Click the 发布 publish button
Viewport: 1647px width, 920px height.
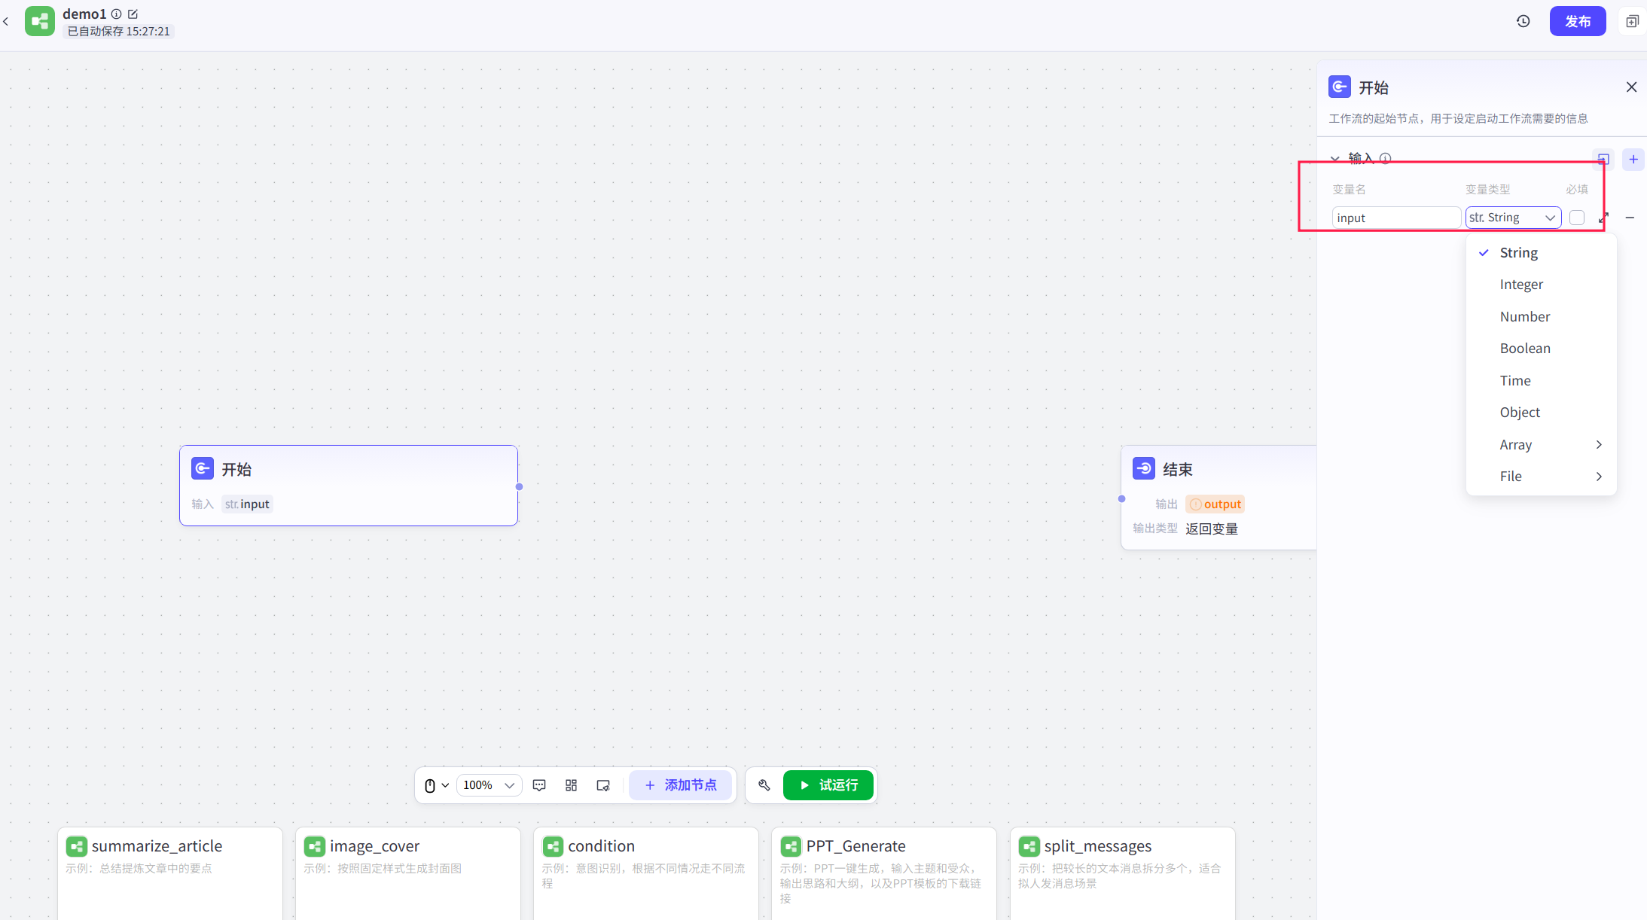(1577, 21)
